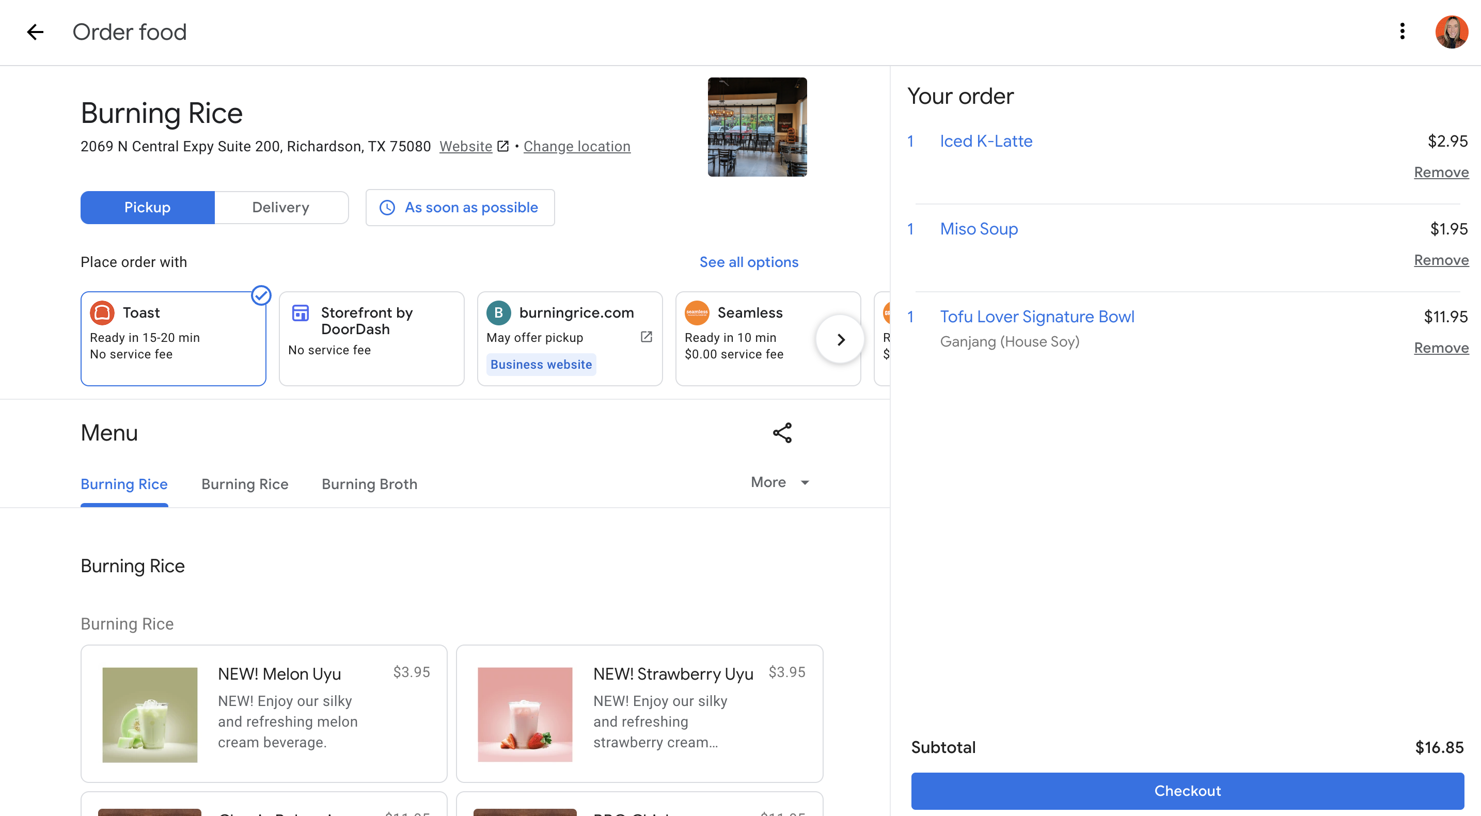The width and height of the screenshot is (1481, 816).
Task: Remove the Miso Soup from order
Action: [x=1440, y=260]
